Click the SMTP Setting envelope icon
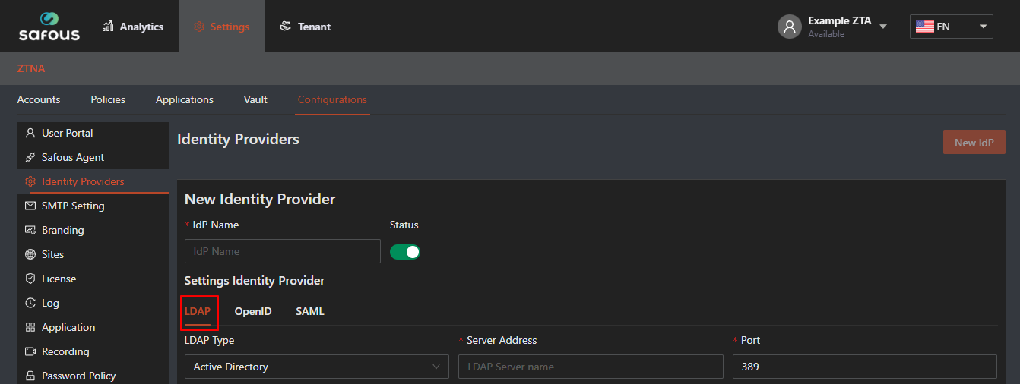Screen dimensions: 1020x384 point(30,206)
